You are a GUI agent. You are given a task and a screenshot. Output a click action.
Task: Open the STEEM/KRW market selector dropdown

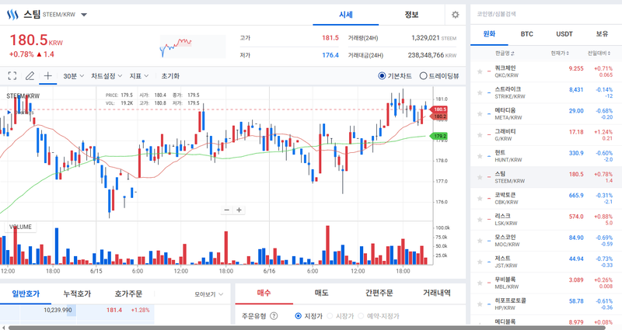[84, 15]
